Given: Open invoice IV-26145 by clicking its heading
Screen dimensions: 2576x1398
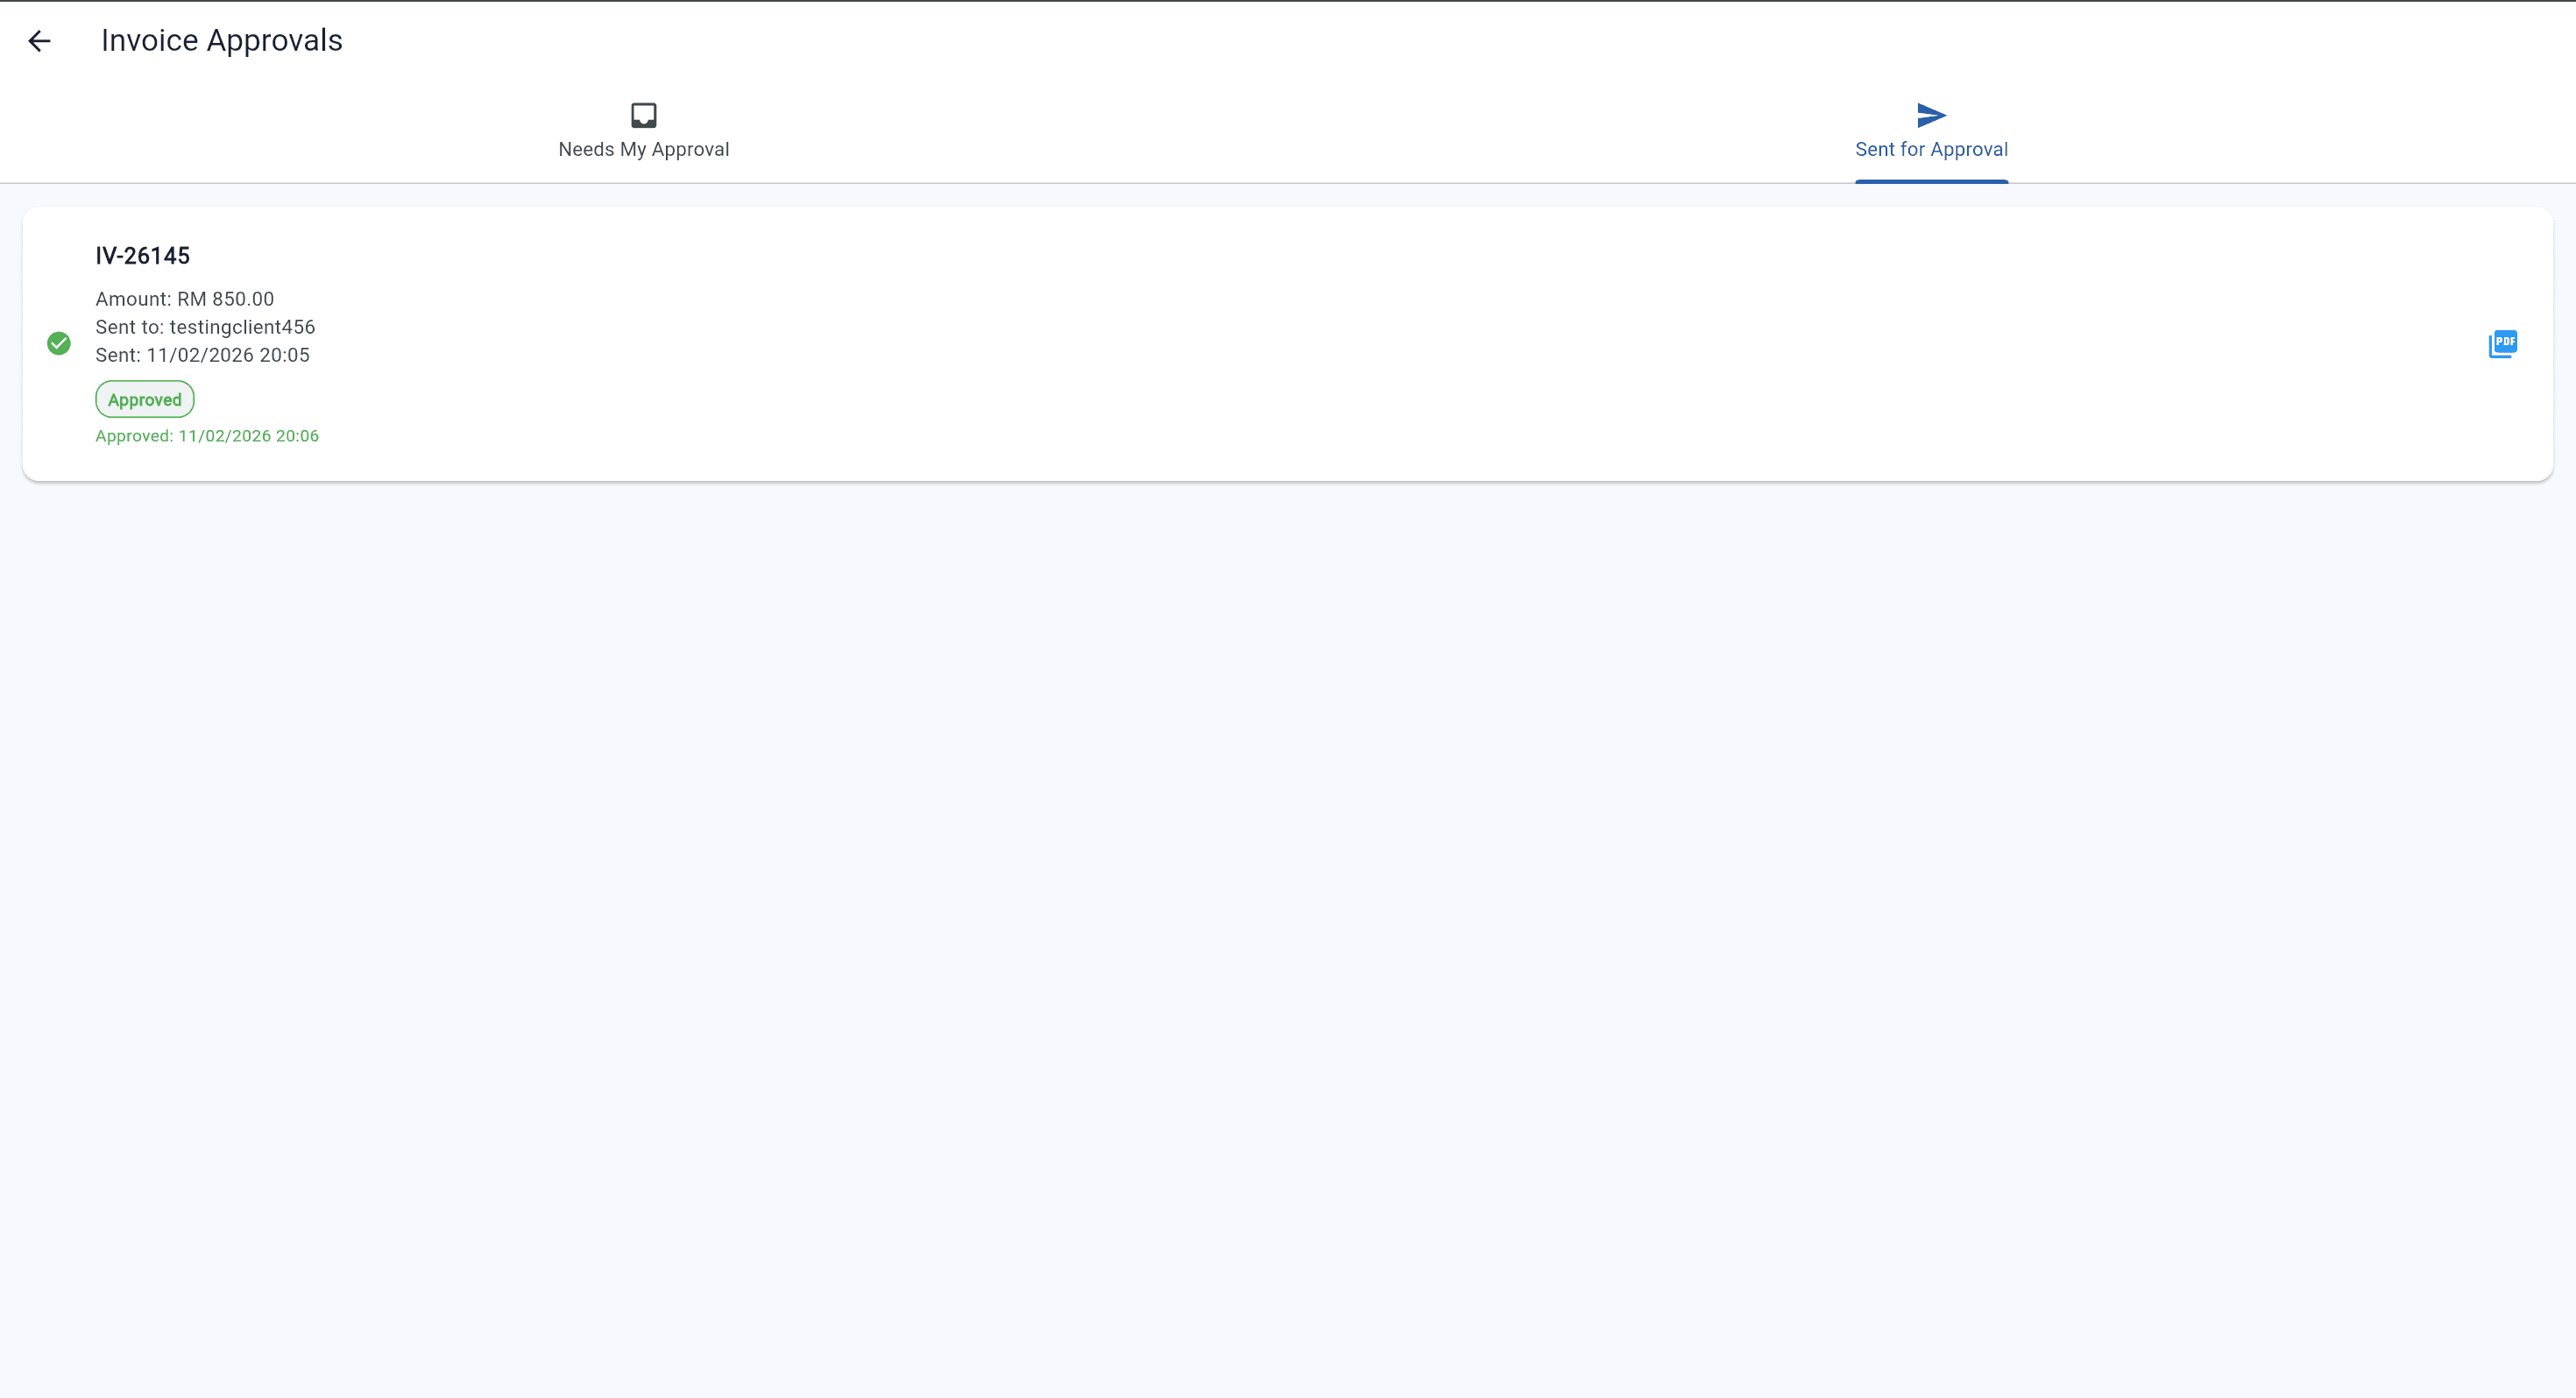Looking at the screenshot, I should (x=143, y=255).
